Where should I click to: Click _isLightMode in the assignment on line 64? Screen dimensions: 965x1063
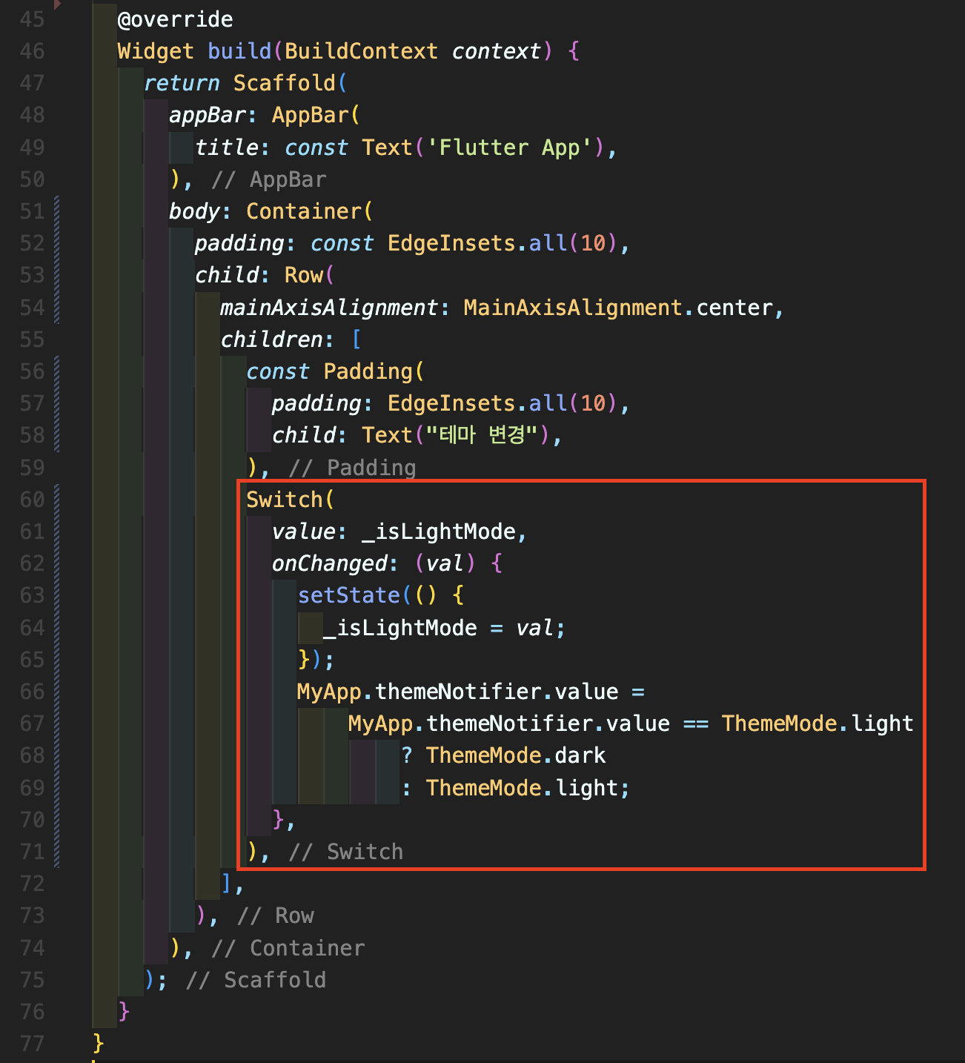[400, 628]
